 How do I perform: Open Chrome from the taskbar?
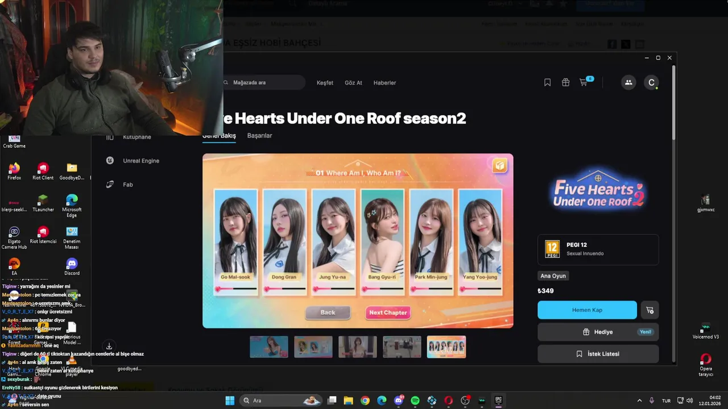coord(365,400)
